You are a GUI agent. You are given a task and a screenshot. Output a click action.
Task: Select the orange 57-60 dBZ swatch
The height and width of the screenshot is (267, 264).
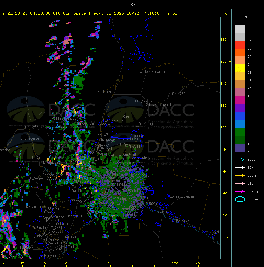click(x=240, y=53)
